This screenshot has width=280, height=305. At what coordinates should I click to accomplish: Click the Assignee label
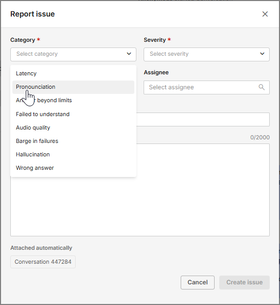coord(156,72)
